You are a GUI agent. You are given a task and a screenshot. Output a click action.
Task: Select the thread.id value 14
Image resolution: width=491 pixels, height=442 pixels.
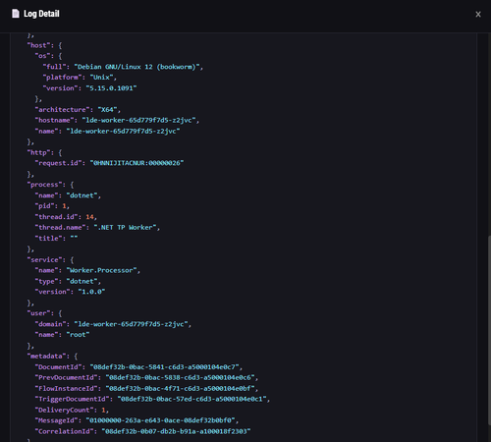89,217
